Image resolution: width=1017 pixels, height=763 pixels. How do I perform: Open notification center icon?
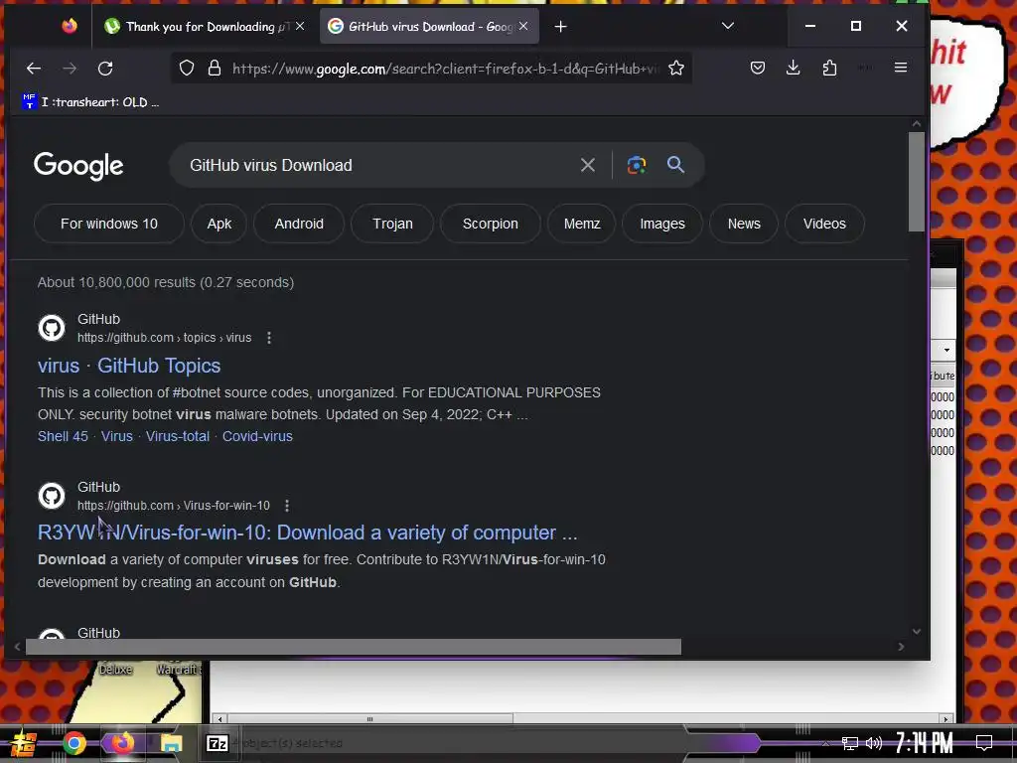[984, 743]
